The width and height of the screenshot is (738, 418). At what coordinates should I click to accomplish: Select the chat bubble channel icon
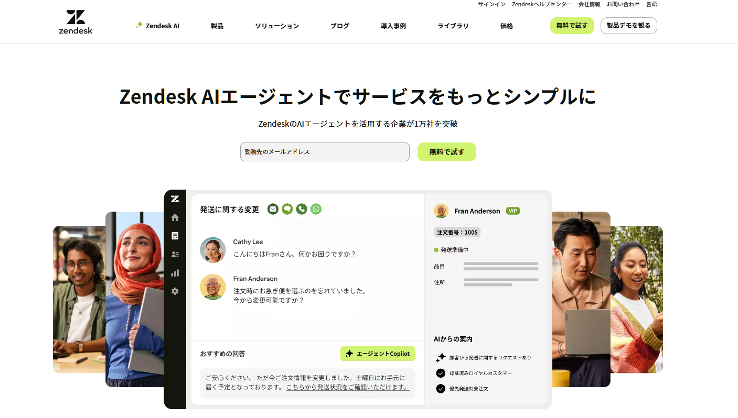coord(287,209)
